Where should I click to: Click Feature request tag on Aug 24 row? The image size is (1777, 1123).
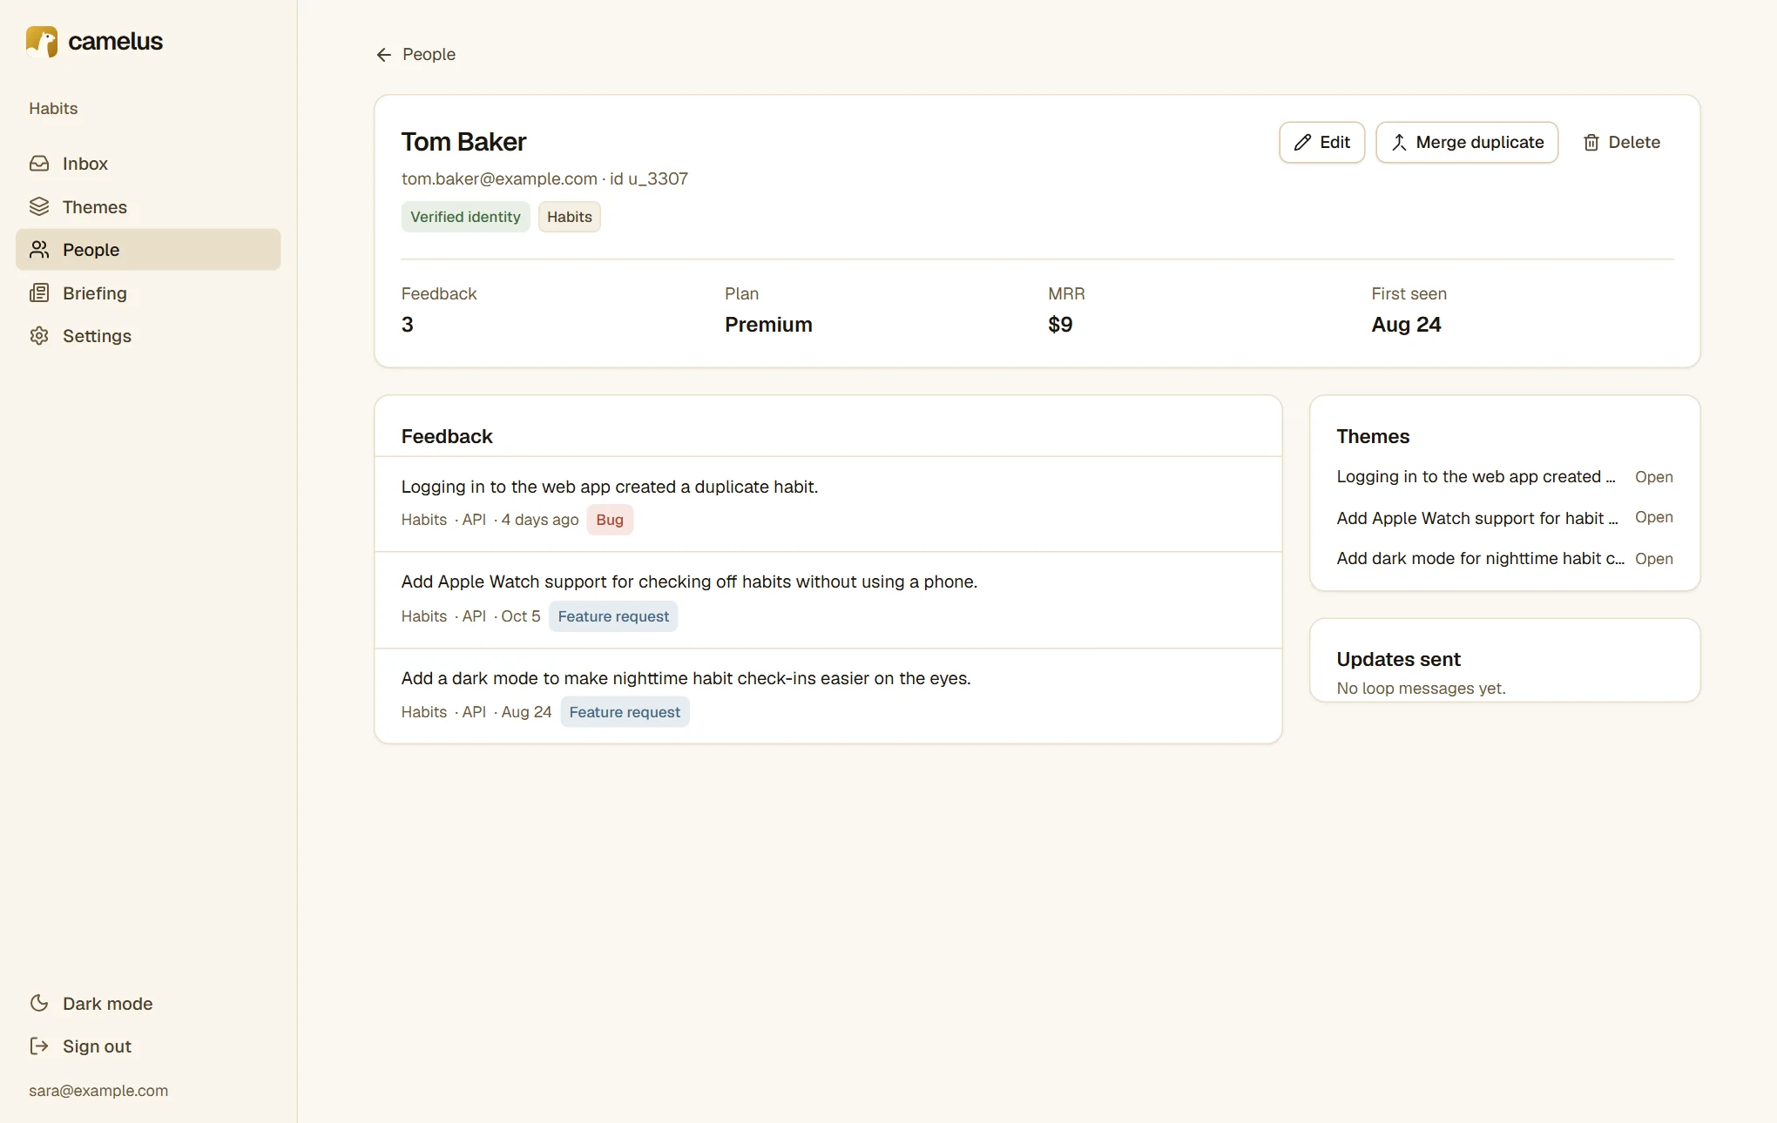[625, 712]
